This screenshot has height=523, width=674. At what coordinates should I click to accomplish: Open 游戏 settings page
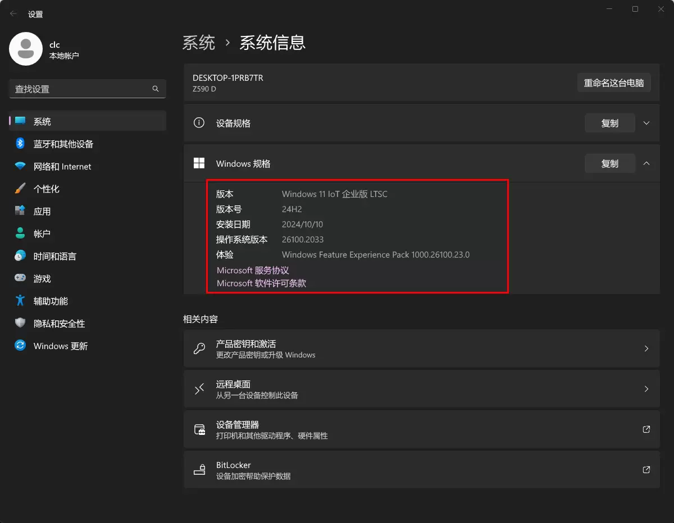click(88, 278)
